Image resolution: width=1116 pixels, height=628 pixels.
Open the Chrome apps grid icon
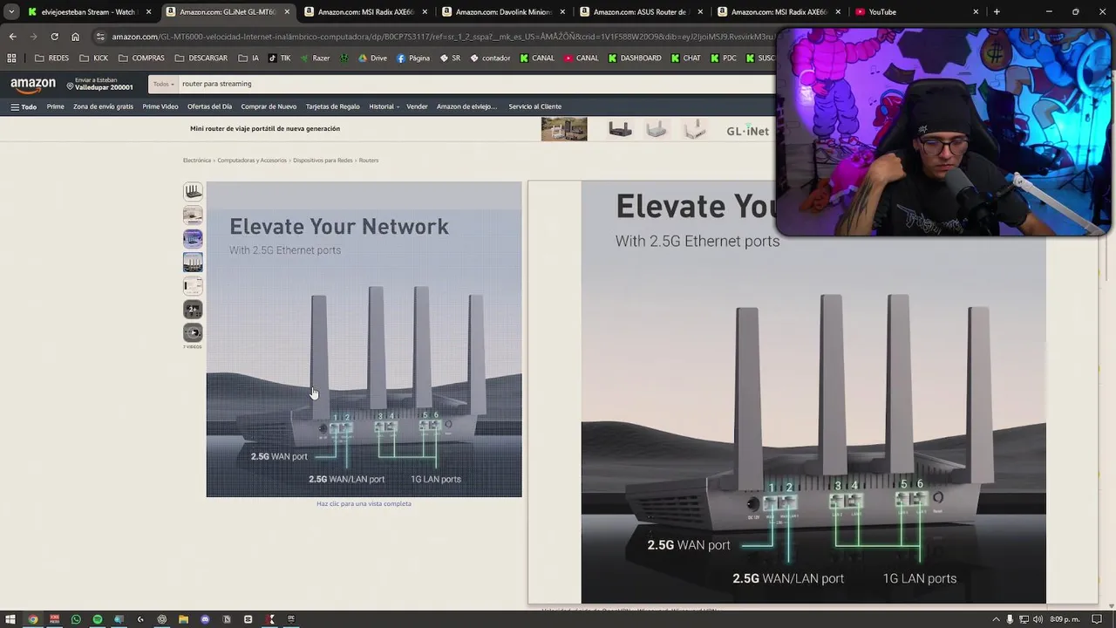point(11,58)
